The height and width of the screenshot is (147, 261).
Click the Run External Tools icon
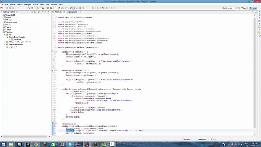point(42,8)
